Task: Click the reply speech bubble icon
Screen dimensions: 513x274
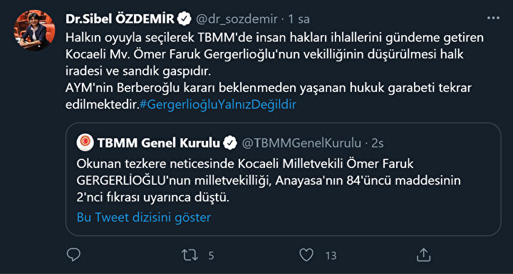Action: [x=73, y=255]
